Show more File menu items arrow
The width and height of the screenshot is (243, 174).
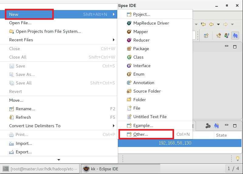click(59, 160)
